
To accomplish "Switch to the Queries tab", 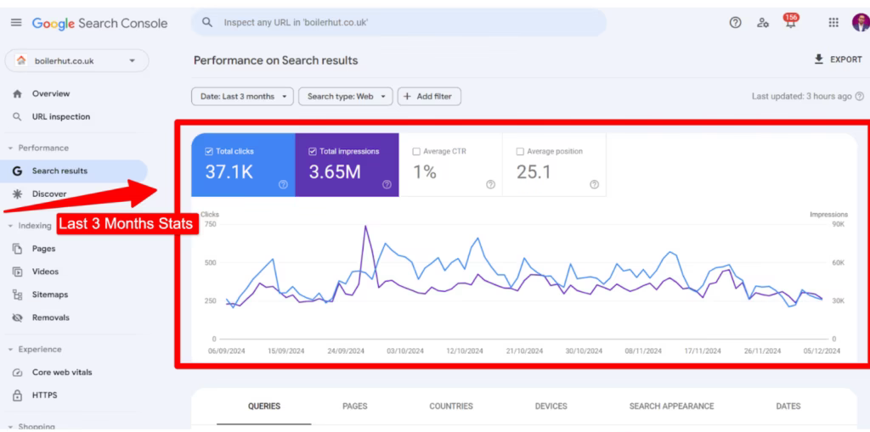I will pyautogui.click(x=264, y=407).
